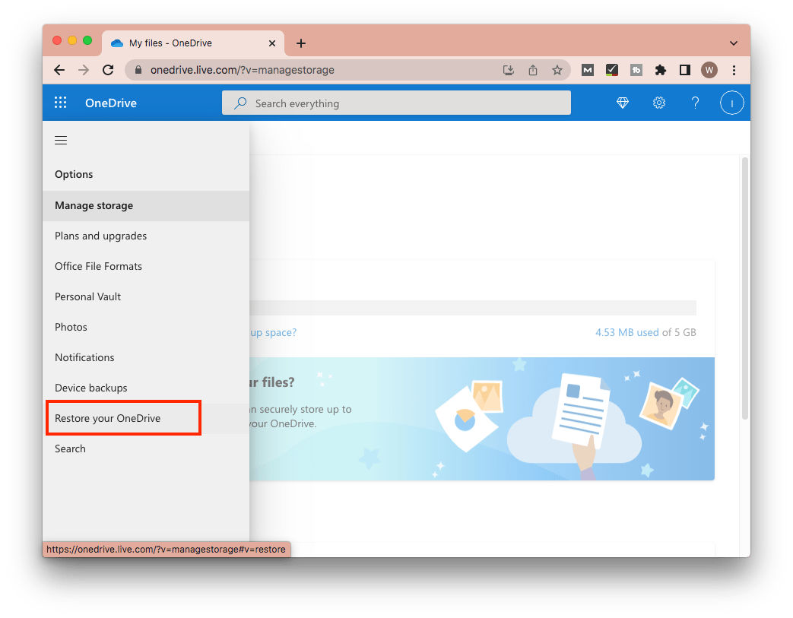Screen dimensions: 793x618
Task: Open the account profile circle
Action: tap(731, 103)
